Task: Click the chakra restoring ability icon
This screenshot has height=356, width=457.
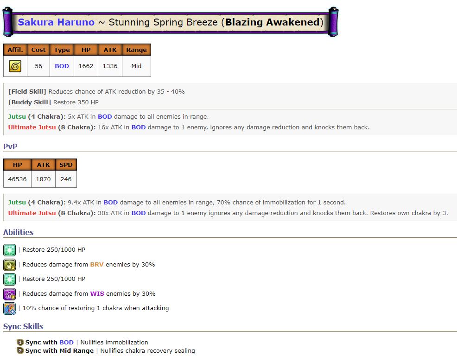Action: point(9,308)
